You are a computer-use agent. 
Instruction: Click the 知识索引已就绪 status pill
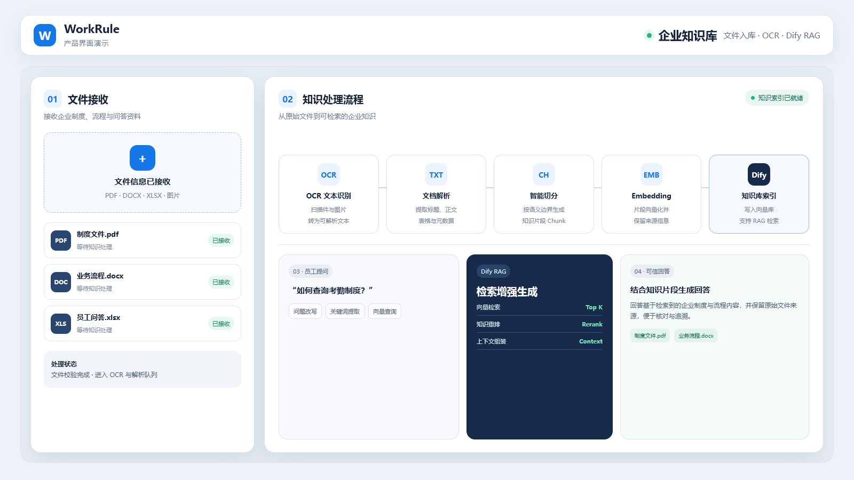point(777,98)
